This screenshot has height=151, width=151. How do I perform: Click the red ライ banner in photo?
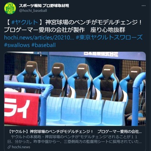(22, 108)
